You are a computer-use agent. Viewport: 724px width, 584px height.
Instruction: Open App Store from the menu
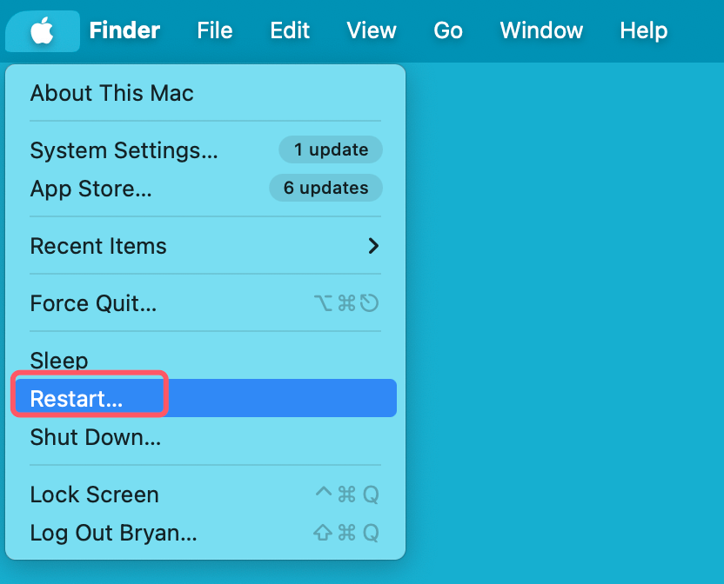90,189
